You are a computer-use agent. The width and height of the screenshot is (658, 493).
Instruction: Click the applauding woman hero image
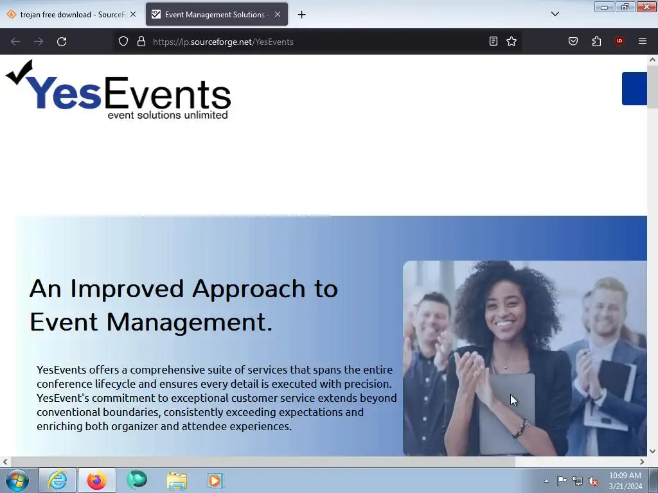click(x=524, y=358)
